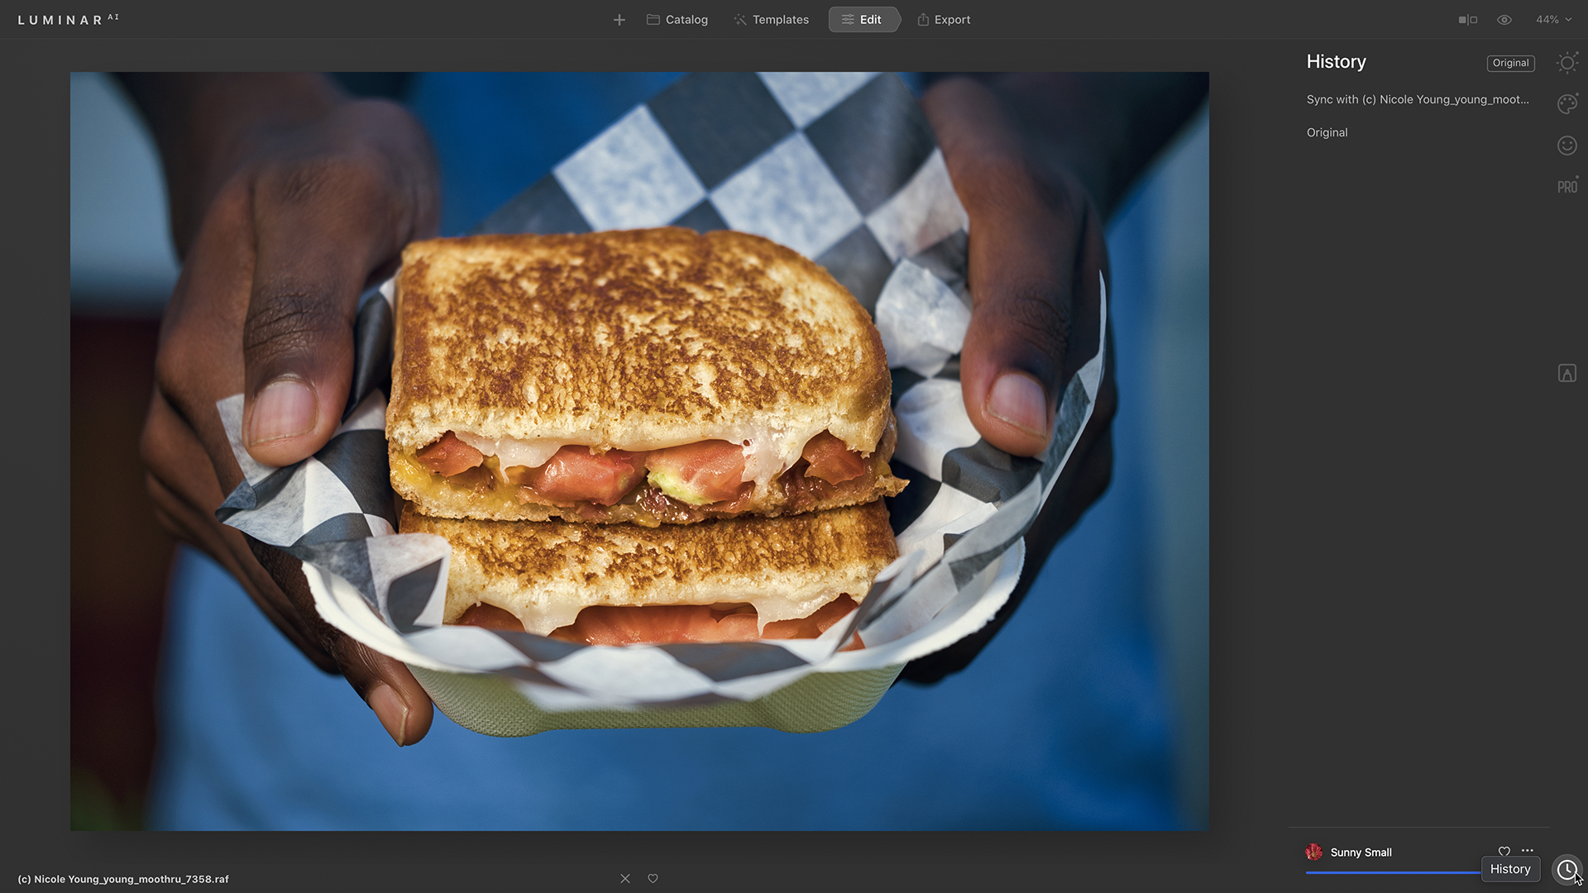1588x893 pixels.
Task: Click the bottom bar reject X icon
Action: pyautogui.click(x=625, y=878)
